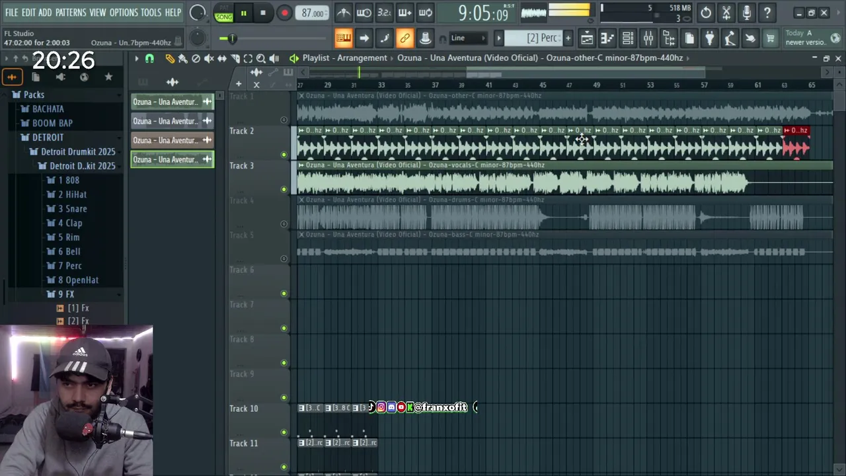Image resolution: width=846 pixels, height=476 pixels.
Task: Click the tempo field showing 87.000
Action: click(x=312, y=13)
